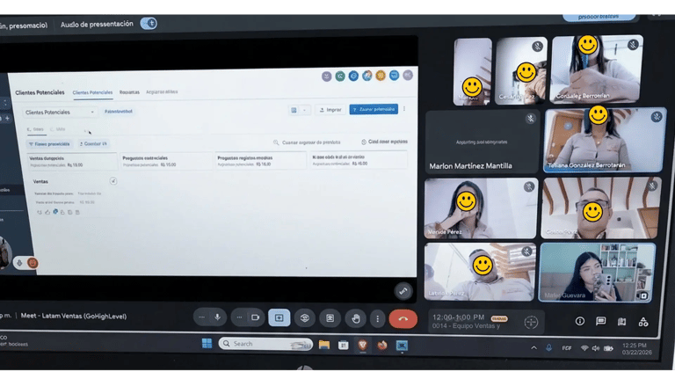The width and height of the screenshot is (675, 379).
Task: Open Brave browser from the taskbar
Action: [x=362, y=345]
